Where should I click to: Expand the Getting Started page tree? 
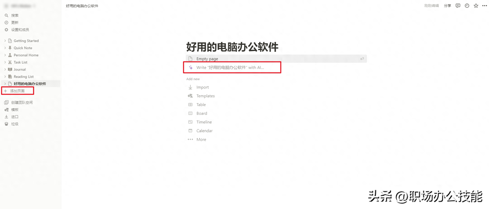5,41
